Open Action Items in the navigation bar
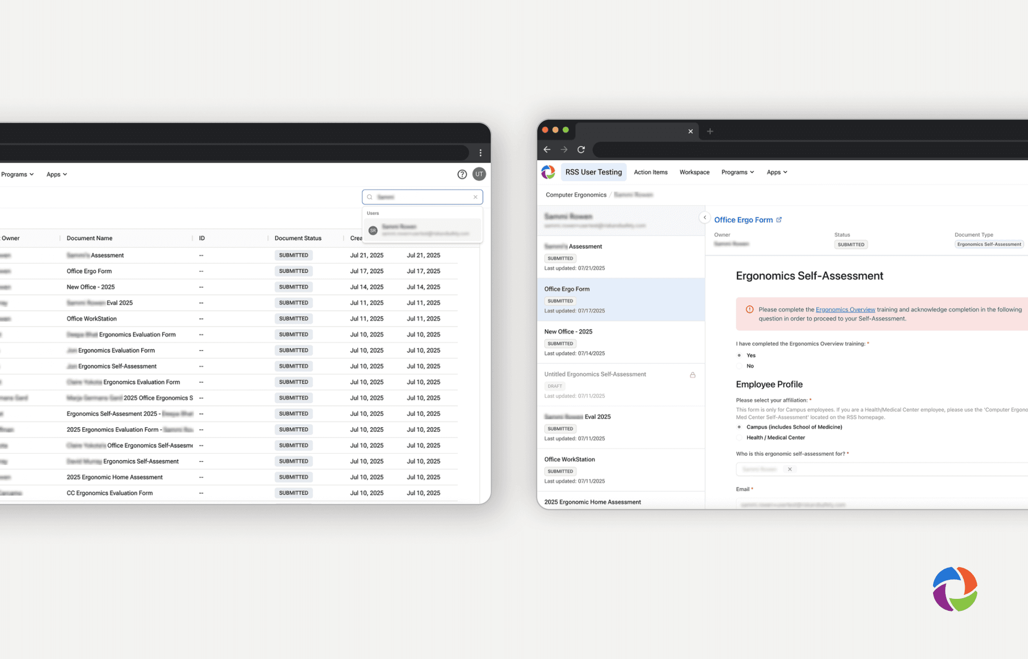The width and height of the screenshot is (1028, 659). pyautogui.click(x=651, y=172)
